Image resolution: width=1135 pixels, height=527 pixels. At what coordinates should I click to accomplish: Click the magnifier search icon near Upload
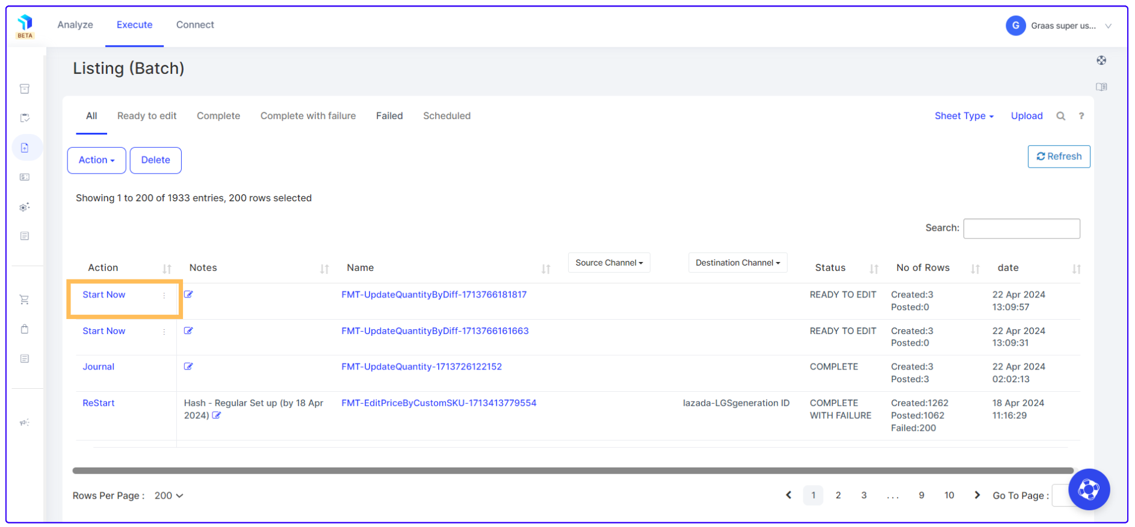(x=1061, y=116)
